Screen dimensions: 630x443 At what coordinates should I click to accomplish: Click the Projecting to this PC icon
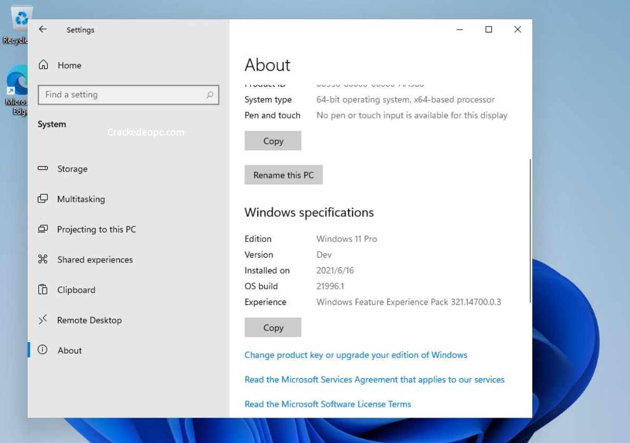pyautogui.click(x=43, y=229)
